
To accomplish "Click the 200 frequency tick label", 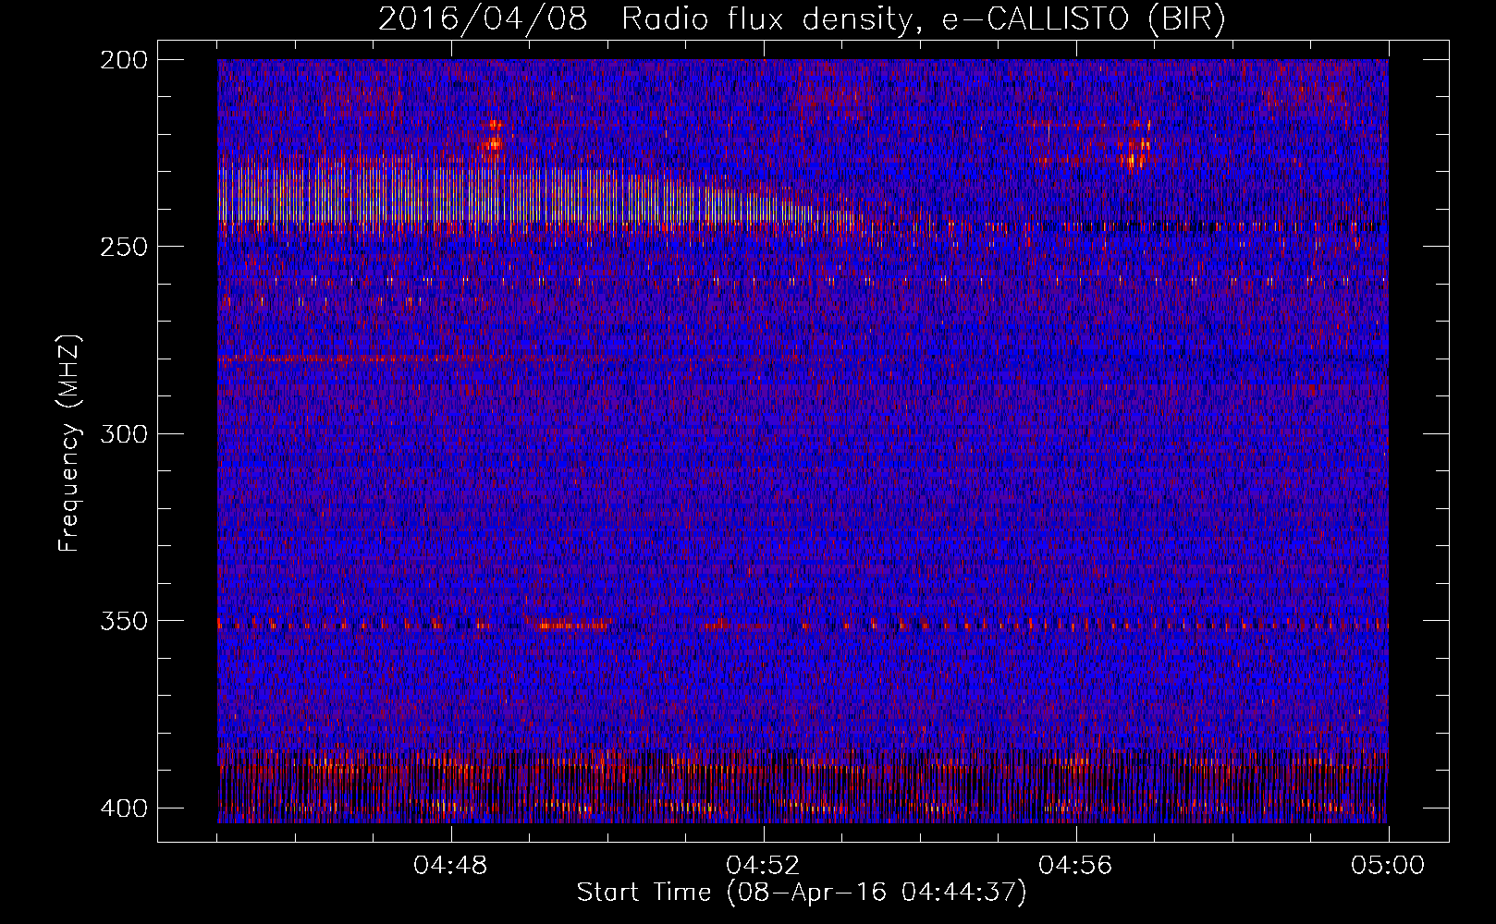I will (123, 60).
